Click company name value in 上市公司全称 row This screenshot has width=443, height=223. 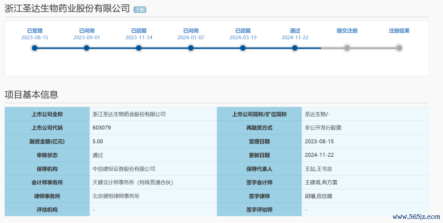129,114
